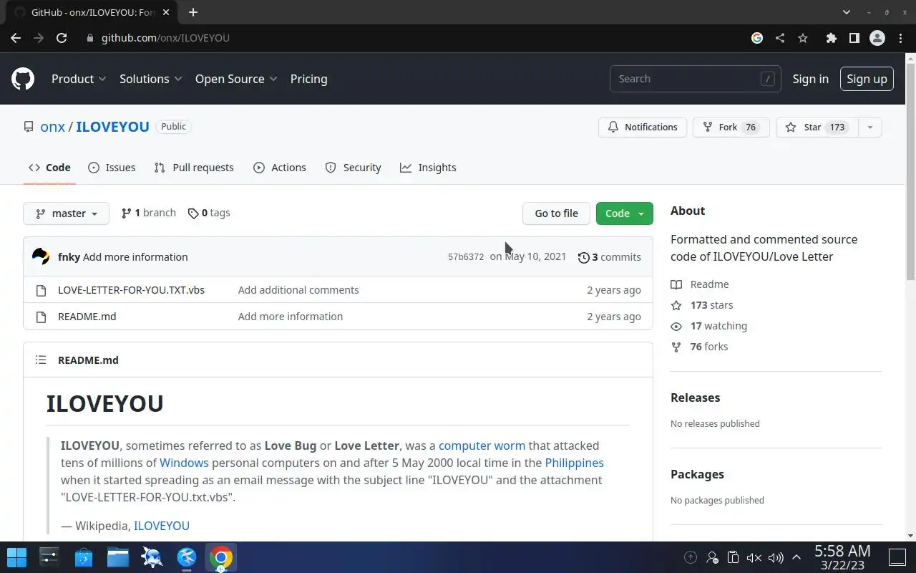The height and width of the screenshot is (573, 916).
Task: Open the star lists dropdown arrow
Action: [870, 127]
